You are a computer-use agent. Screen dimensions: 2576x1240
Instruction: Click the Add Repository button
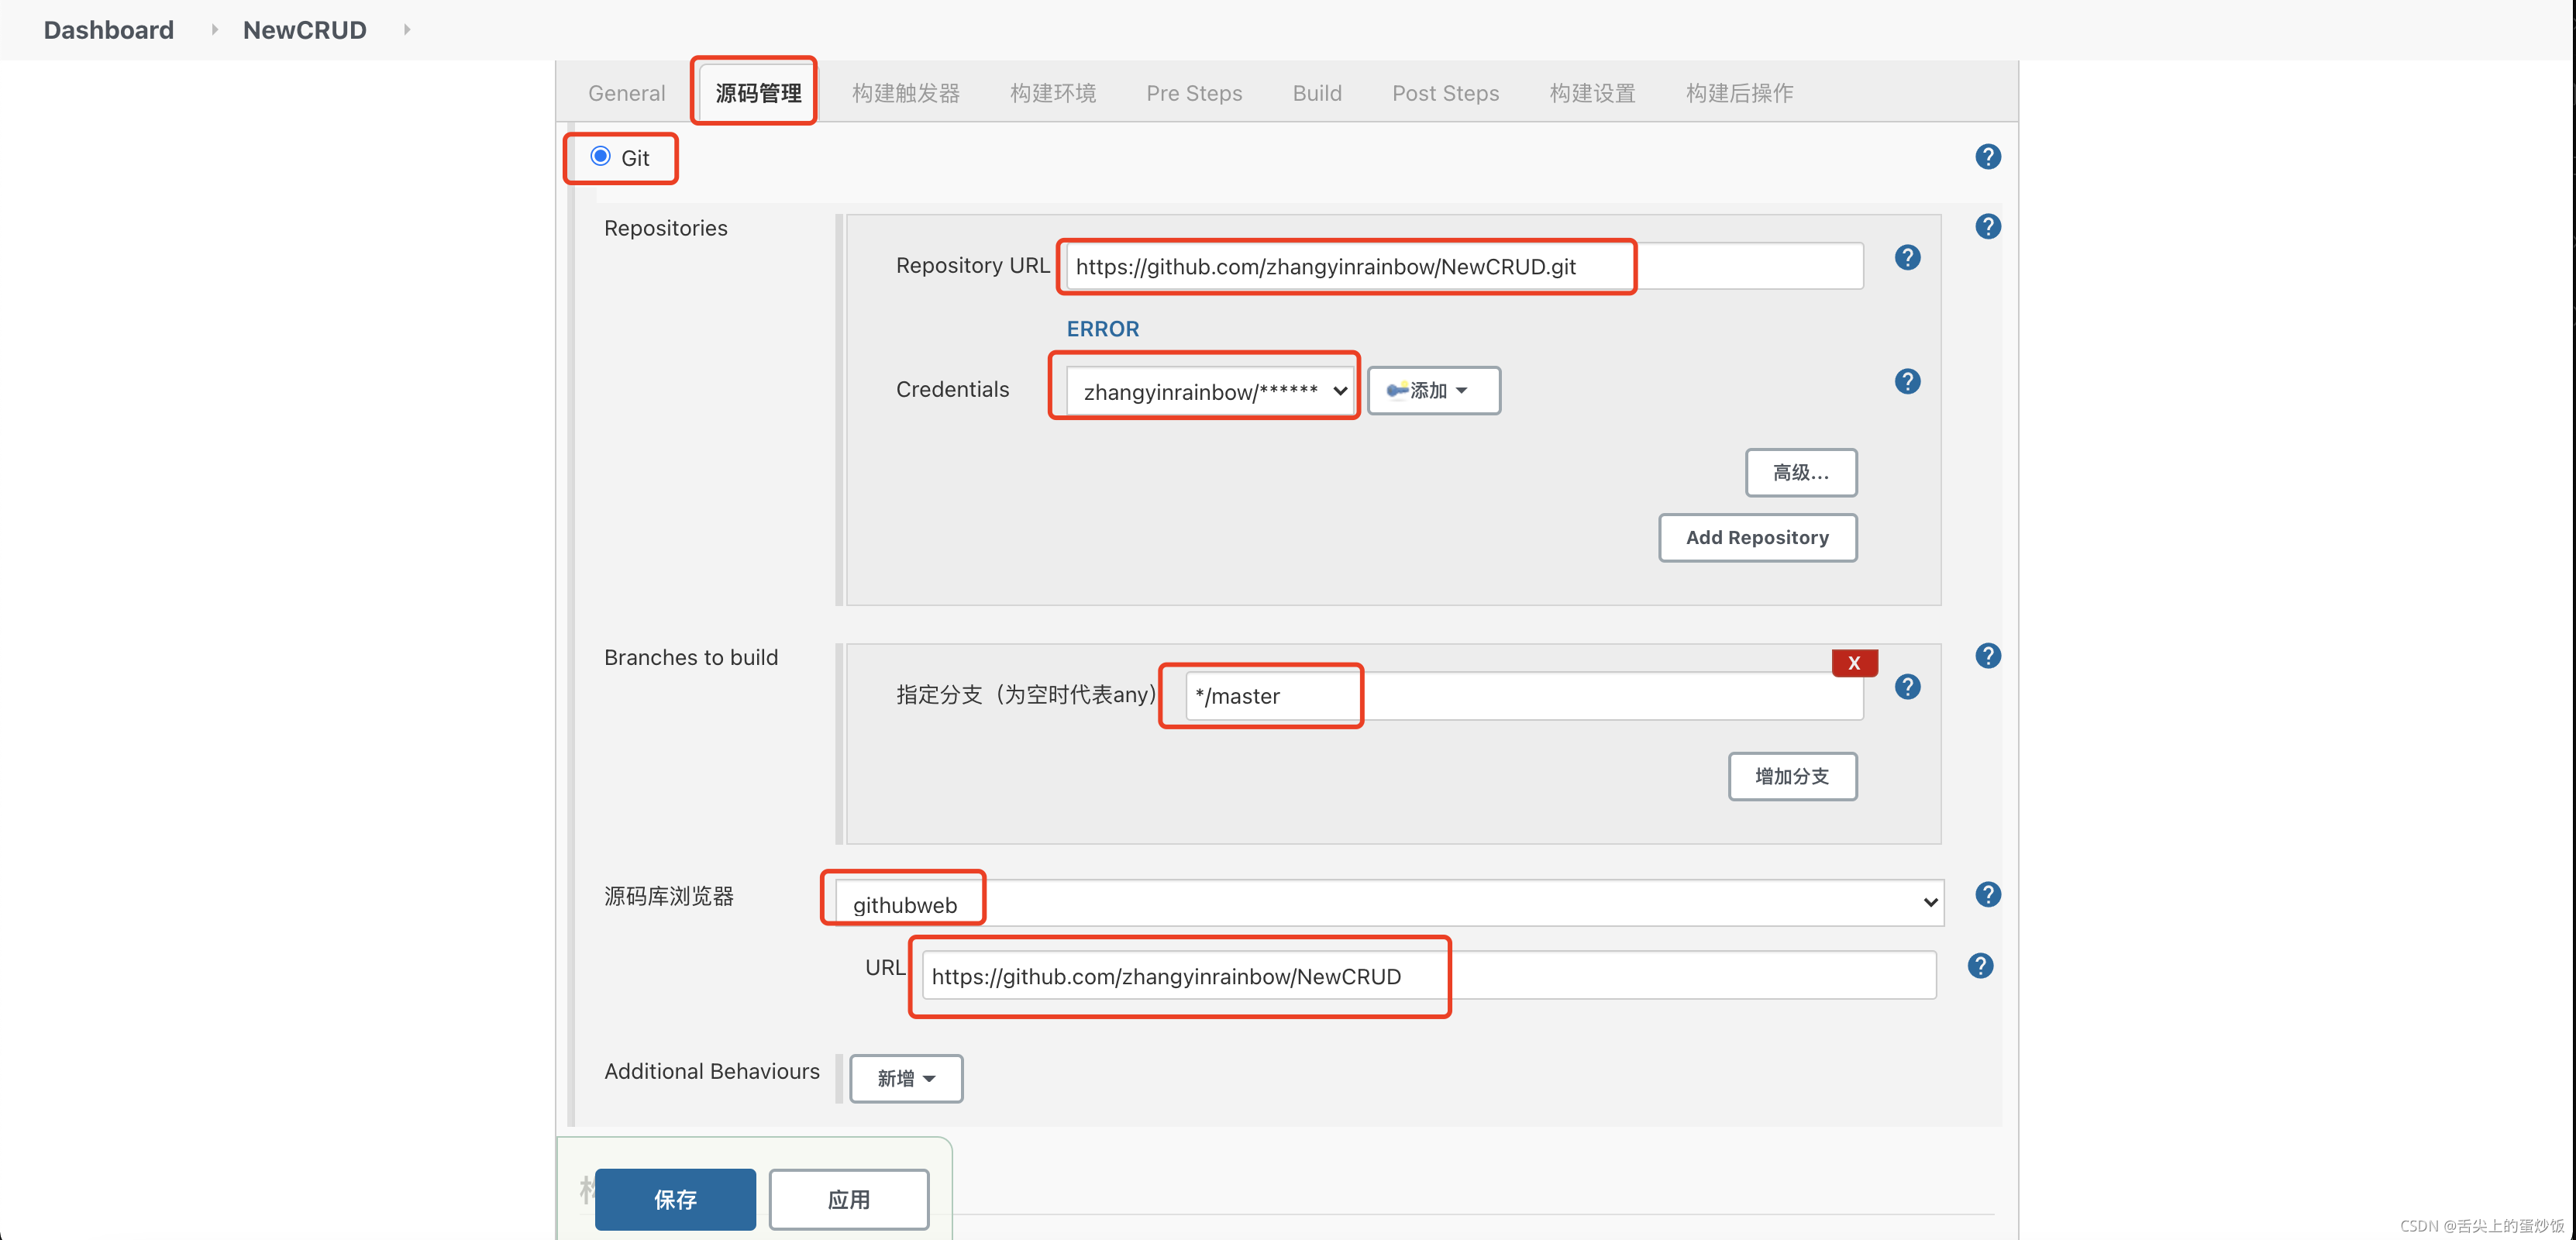[1756, 537]
